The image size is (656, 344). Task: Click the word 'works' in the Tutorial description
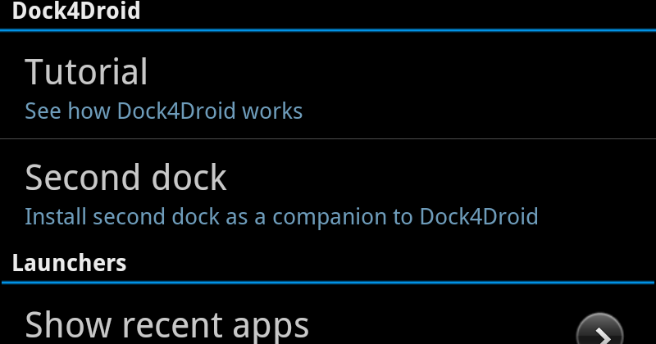click(272, 111)
